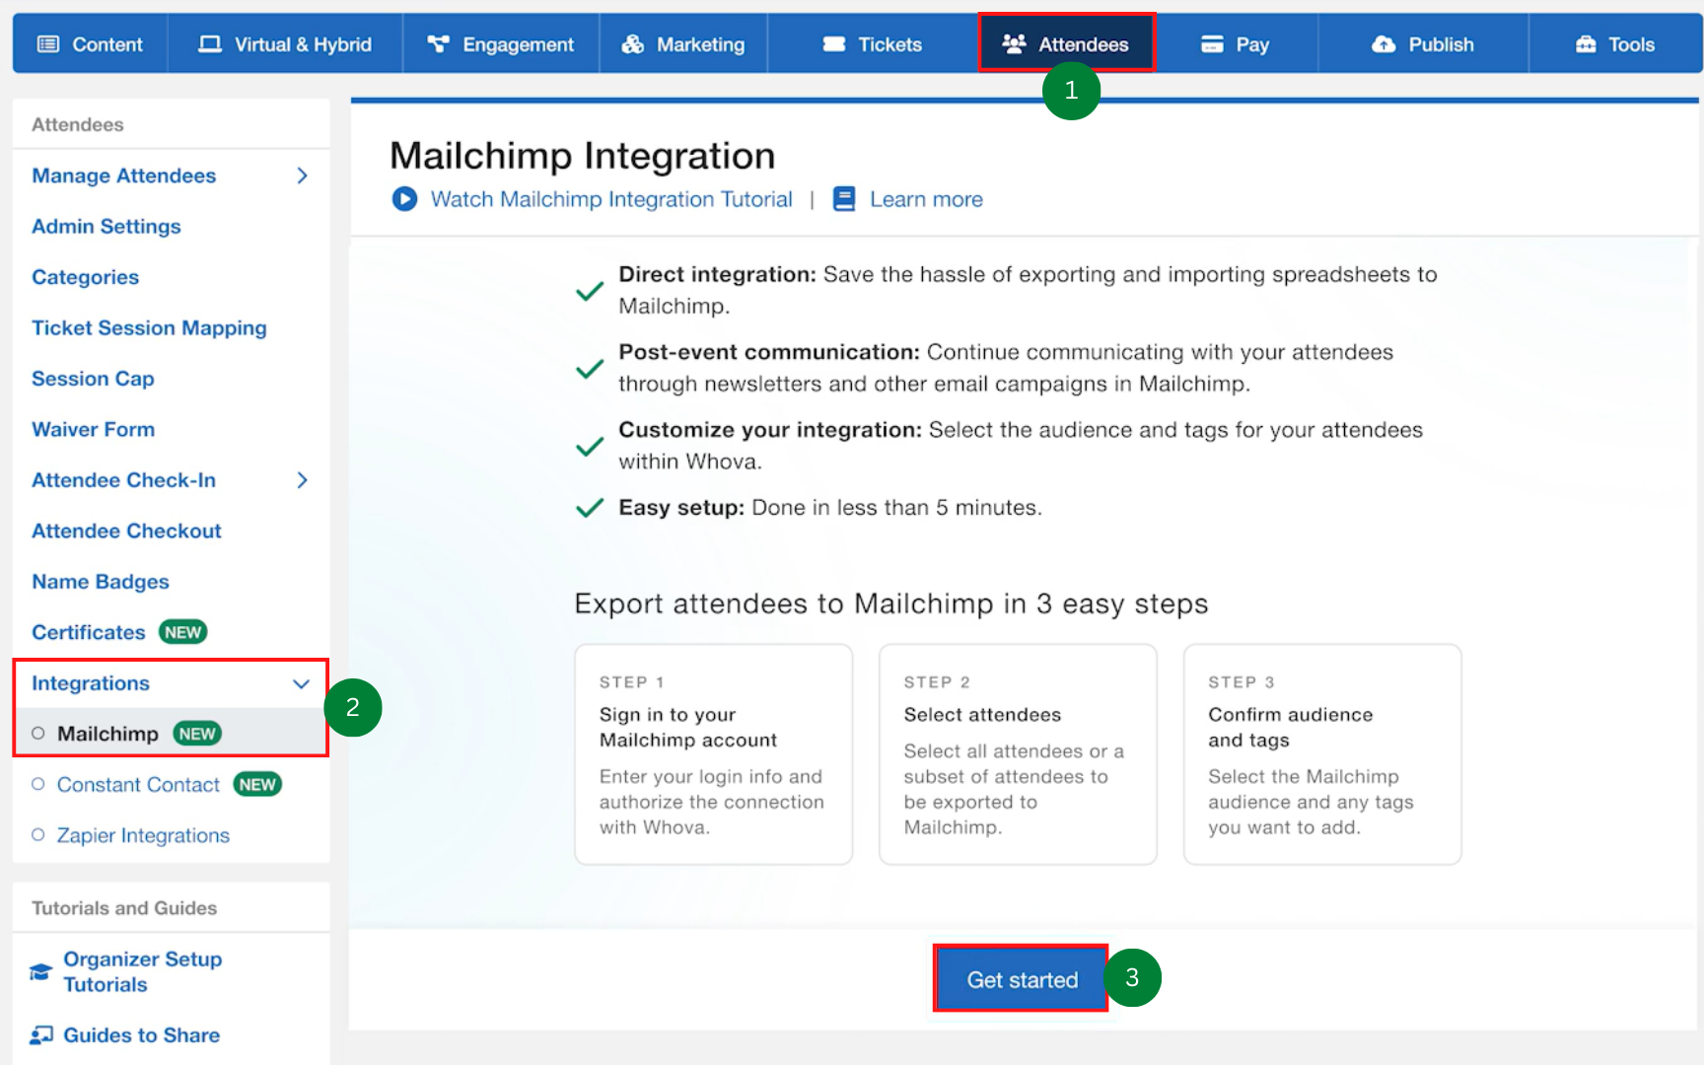Select the Zapier Integrations radio button

(39, 835)
